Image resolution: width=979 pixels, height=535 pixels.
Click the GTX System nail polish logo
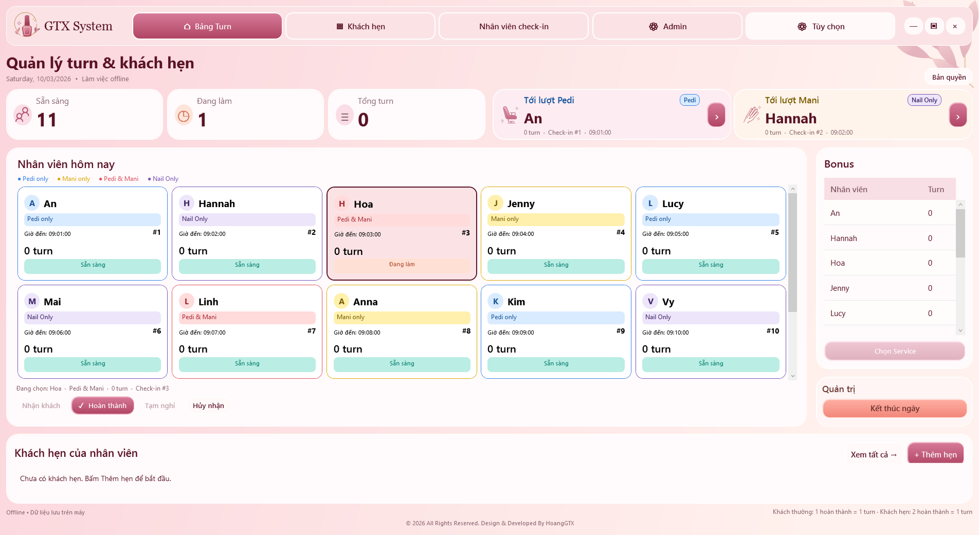coord(27,25)
